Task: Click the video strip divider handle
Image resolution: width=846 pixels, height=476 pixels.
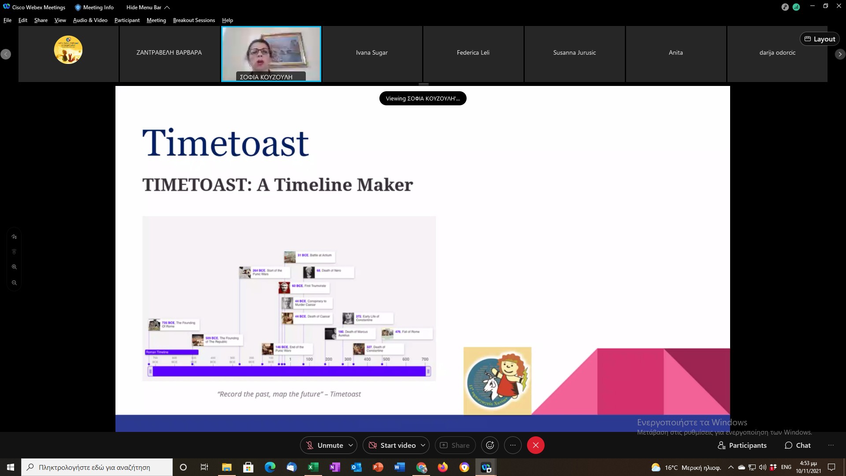Action: pos(423,84)
